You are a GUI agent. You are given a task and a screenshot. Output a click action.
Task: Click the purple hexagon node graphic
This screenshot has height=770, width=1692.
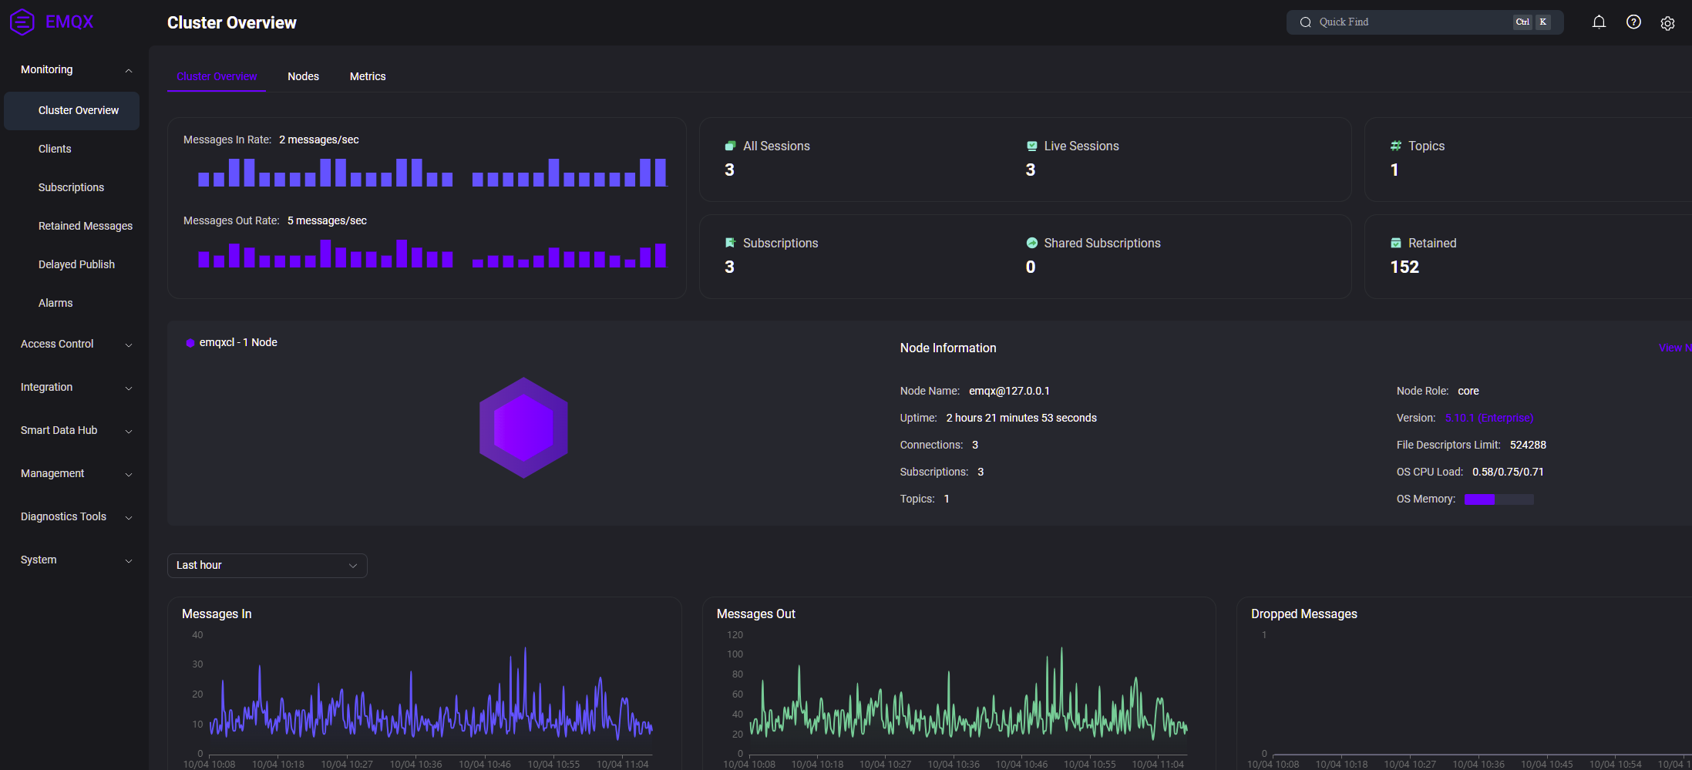coord(523,428)
